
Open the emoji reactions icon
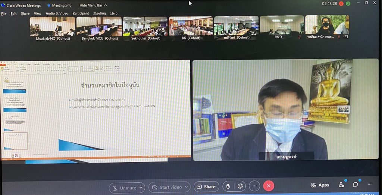click(x=240, y=187)
